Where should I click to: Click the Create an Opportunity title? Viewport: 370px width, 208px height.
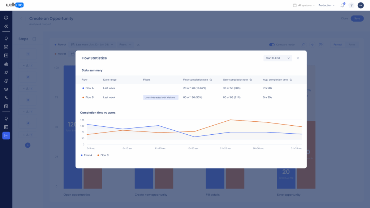(x=51, y=18)
